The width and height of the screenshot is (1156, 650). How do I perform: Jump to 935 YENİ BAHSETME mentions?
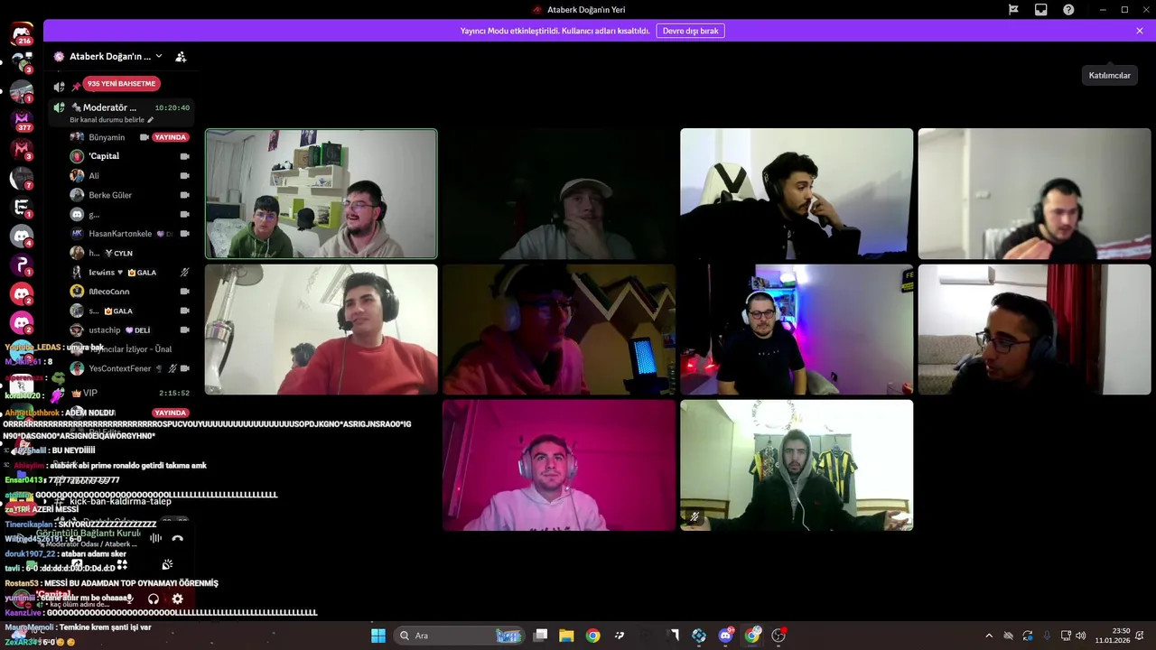[x=122, y=84]
